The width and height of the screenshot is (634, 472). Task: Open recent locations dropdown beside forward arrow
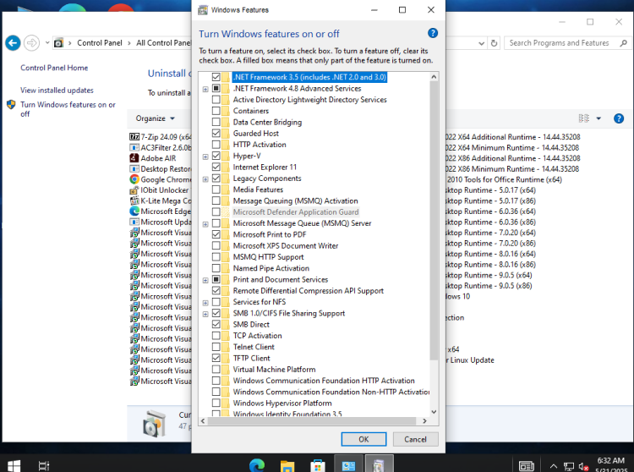[x=47, y=42]
